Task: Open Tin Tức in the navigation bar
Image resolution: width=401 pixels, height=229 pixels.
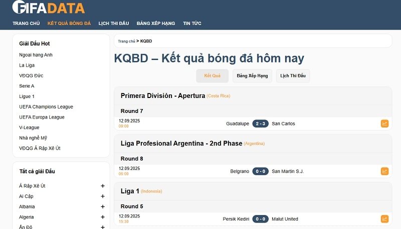Action: point(192,23)
